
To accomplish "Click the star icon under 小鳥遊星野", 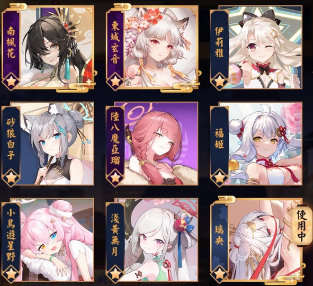I will pyautogui.click(x=11, y=274).
